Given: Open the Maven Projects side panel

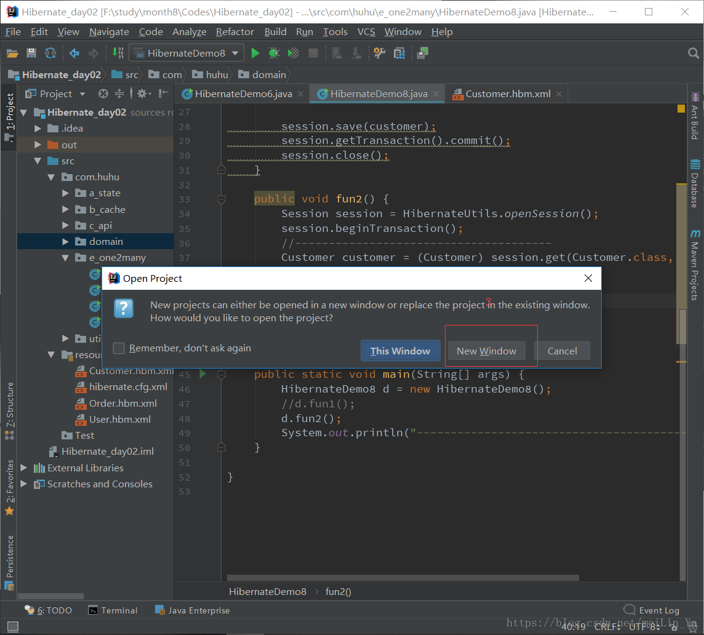Looking at the screenshot, I should click(x=695, y=265).
